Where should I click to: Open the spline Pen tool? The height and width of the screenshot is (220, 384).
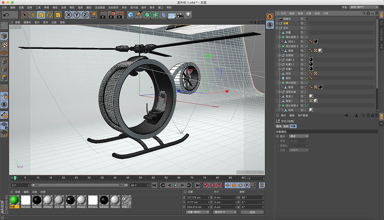pos(139,15)
